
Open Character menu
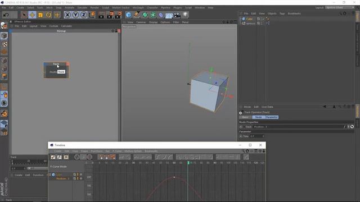(152, 8)
